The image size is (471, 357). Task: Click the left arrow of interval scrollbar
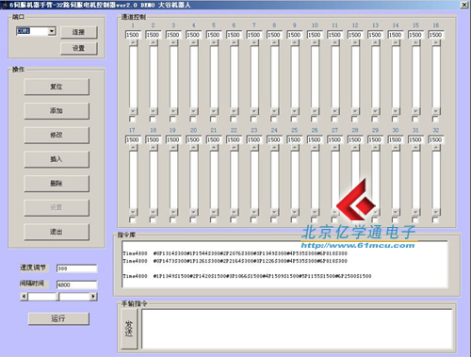pos(24,297)
